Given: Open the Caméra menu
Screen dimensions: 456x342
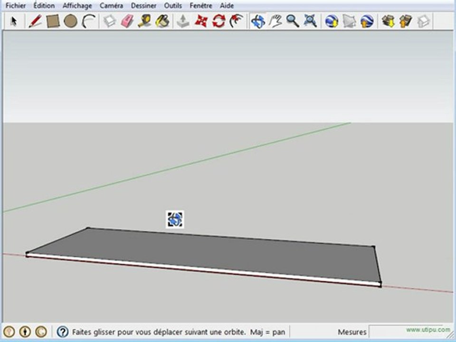Looking at the screenshot, I should (111, 6).
